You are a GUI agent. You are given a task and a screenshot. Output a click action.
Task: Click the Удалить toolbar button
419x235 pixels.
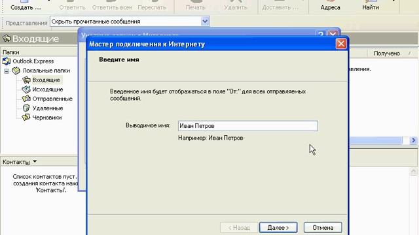tap(236, 5)
